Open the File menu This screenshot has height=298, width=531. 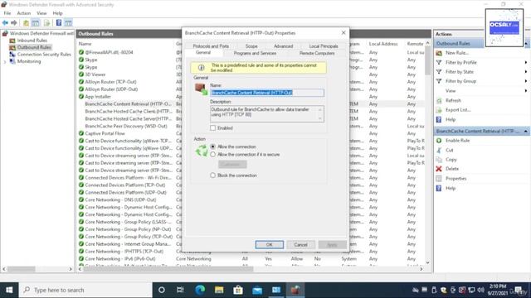(x=7, y=13)
